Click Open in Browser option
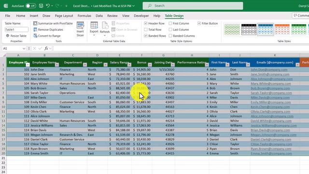The height and width of the screenshot is (174, 309). tap(125, 29)
